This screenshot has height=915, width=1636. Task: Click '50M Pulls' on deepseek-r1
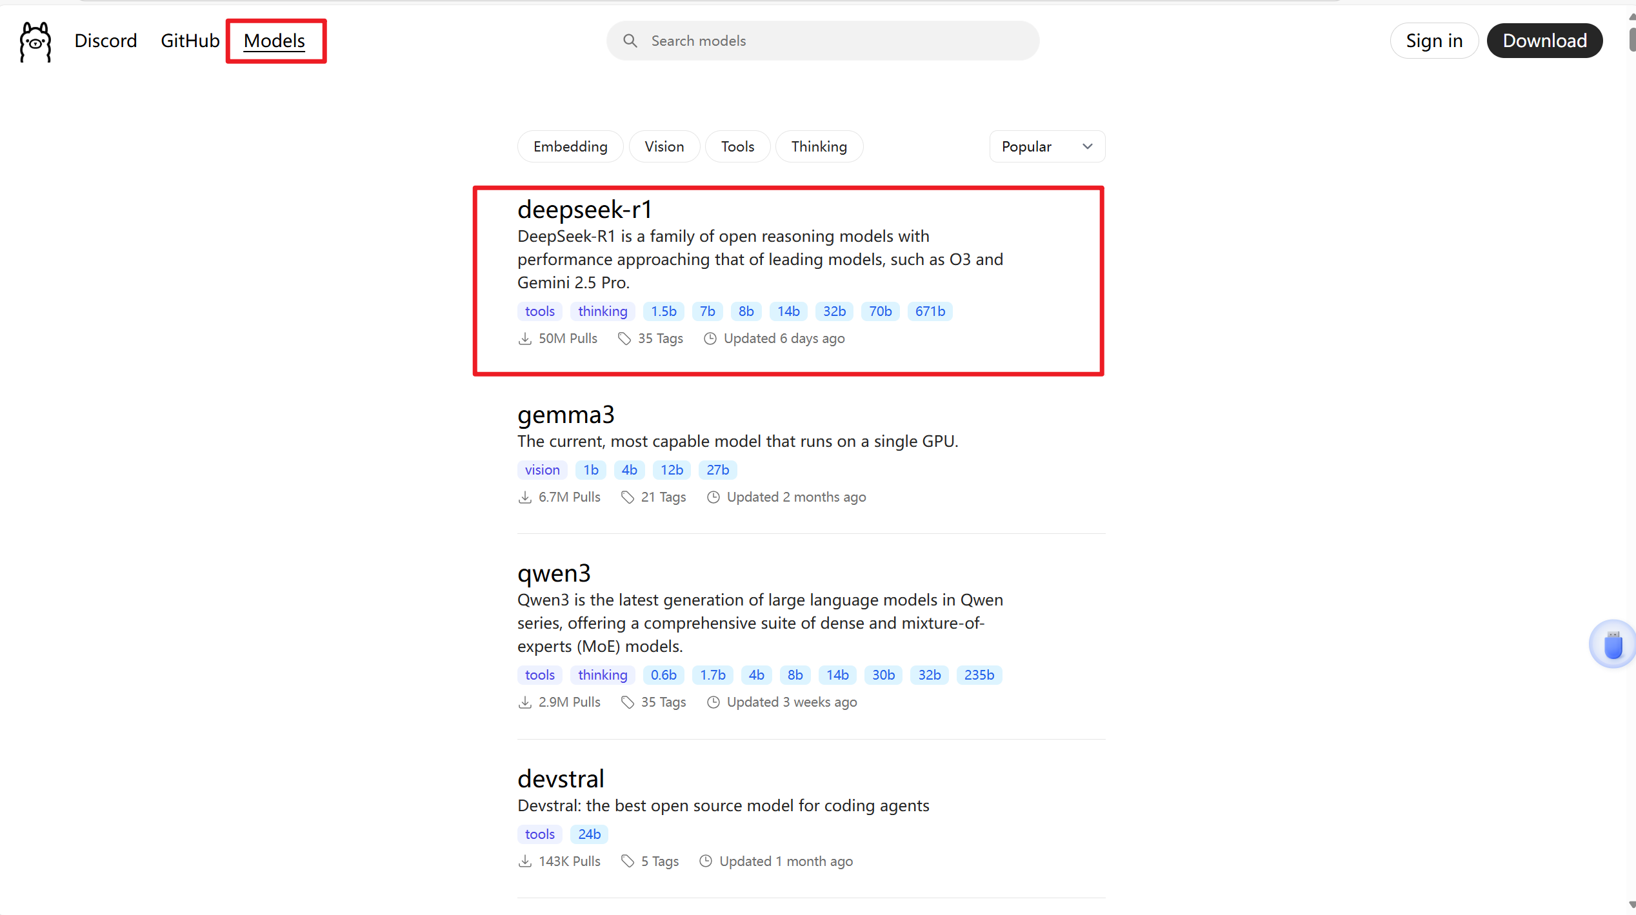[x=568, y=339]
